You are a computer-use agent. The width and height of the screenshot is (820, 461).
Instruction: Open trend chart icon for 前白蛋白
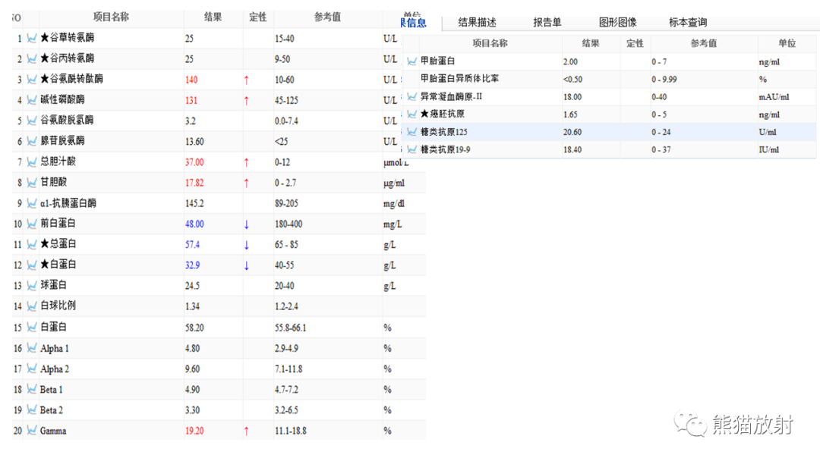point(32,224)
